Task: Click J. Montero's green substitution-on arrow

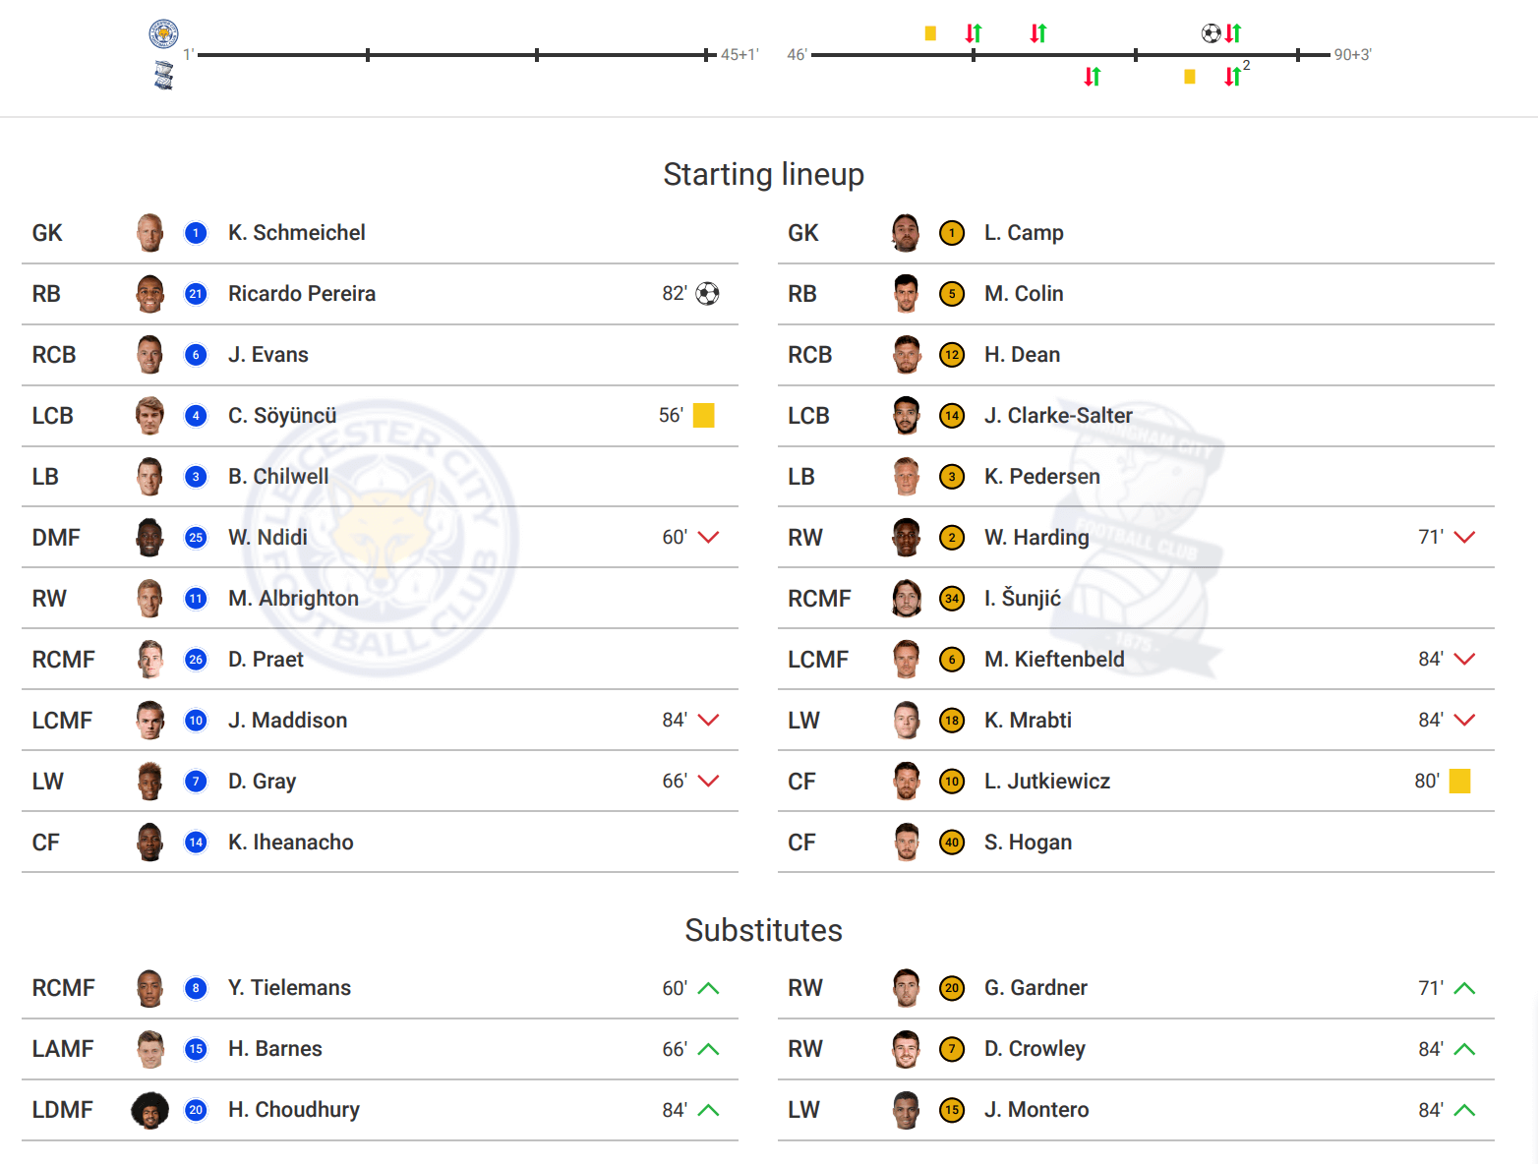Action: [x=1465, y=1110]
